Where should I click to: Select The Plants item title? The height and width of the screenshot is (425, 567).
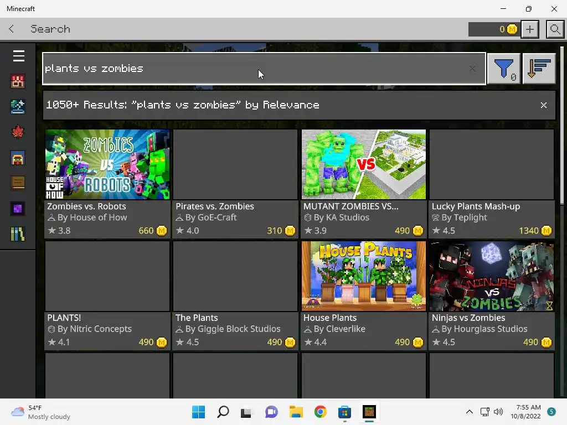197,318
